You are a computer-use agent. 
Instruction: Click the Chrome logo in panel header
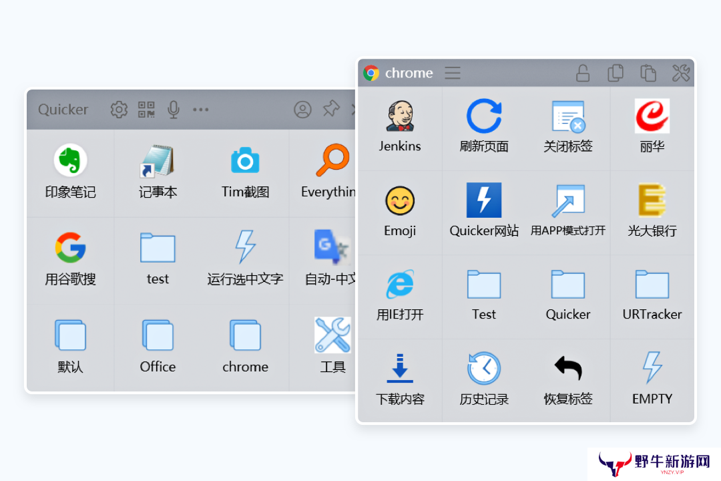point(371,73)
